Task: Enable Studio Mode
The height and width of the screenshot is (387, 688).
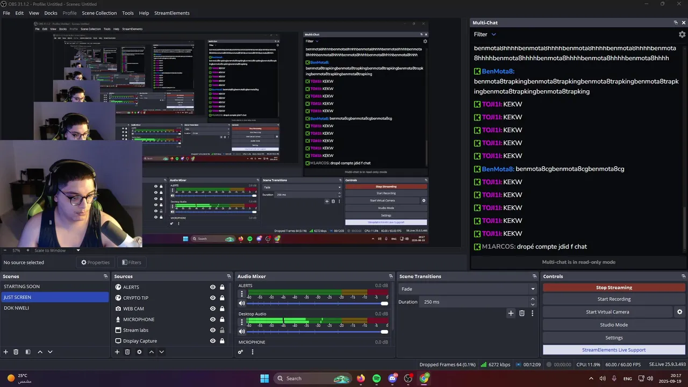Action: pyautogui.click(x=614, y=325)
